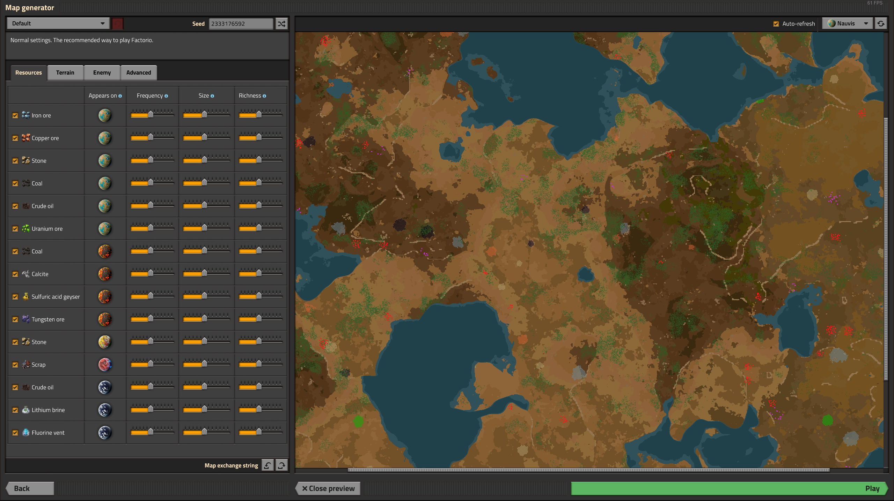Click the export map exchange string icon
Screen dimensions: 894x501
click(281, 465)
